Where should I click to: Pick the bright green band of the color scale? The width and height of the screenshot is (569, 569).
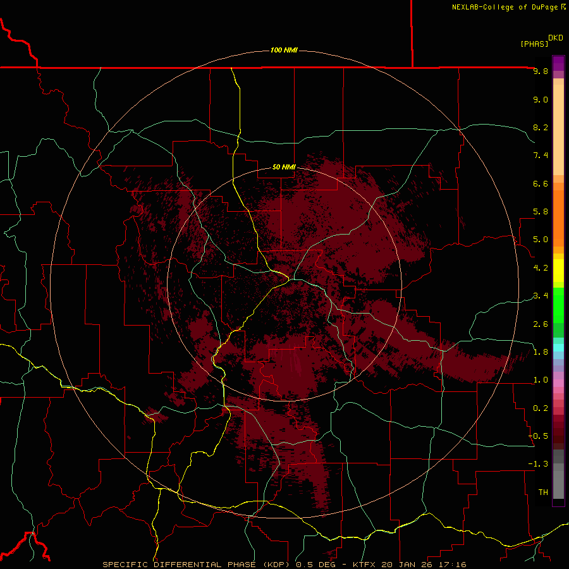click(558, 305)
